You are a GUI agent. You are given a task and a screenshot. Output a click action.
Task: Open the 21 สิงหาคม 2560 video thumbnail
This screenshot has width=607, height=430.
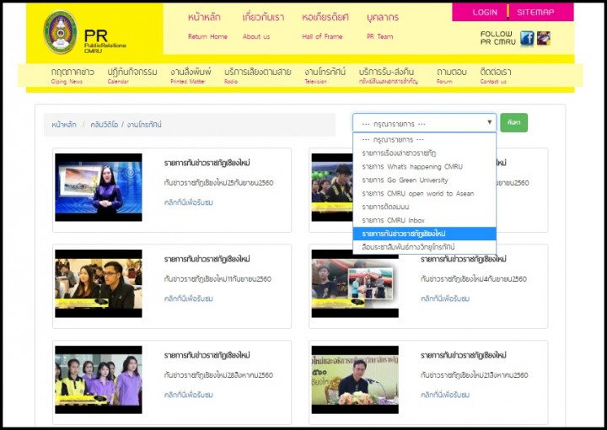tap(355, 379)
